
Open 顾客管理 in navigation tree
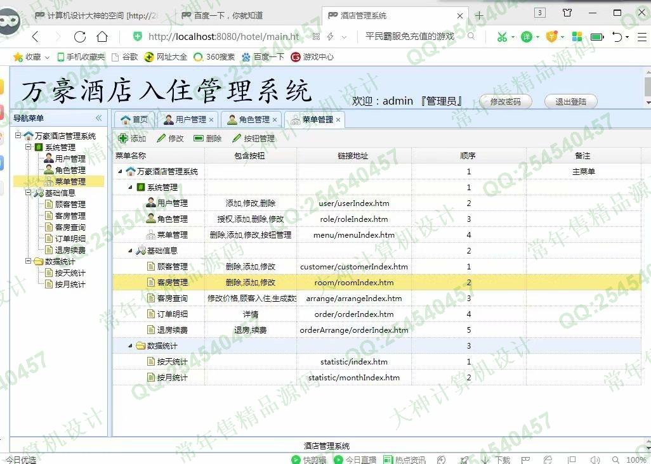click(x=70, y=204)
